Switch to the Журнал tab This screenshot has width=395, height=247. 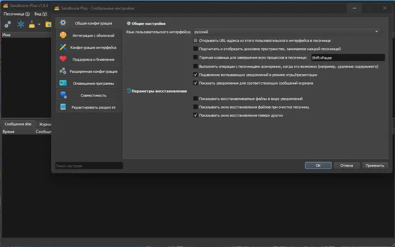click(44, 124)
